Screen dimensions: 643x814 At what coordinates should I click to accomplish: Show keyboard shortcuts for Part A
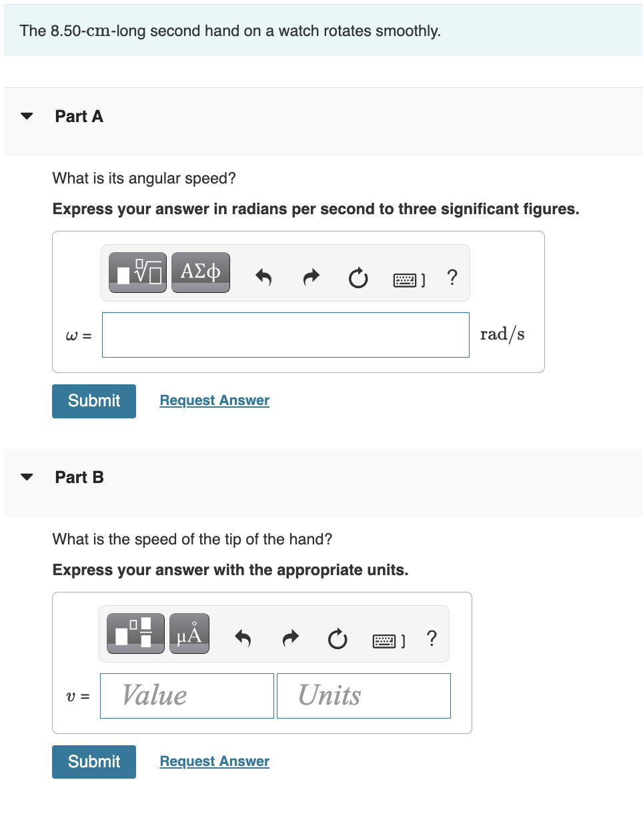pyautogui.click(x=408, y=278)
